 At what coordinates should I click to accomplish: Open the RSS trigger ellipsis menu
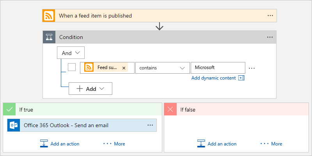click(270, 16)
